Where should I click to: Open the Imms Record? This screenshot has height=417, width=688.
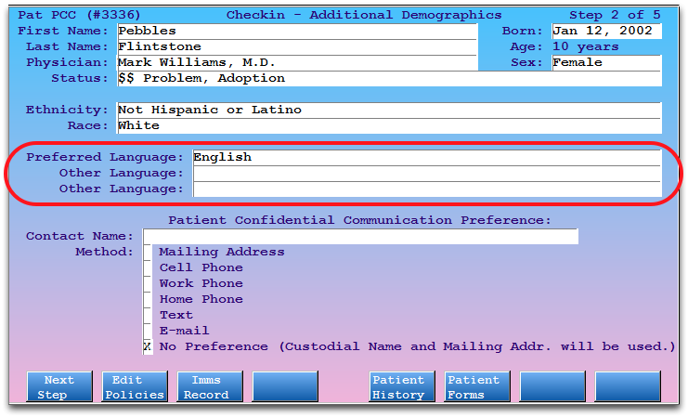click(210, 386)
